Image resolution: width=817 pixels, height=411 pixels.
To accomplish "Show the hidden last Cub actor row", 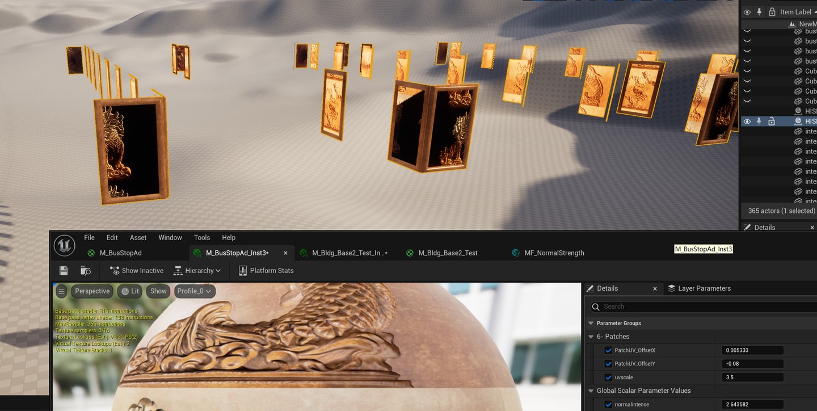I will click(747, 101).
